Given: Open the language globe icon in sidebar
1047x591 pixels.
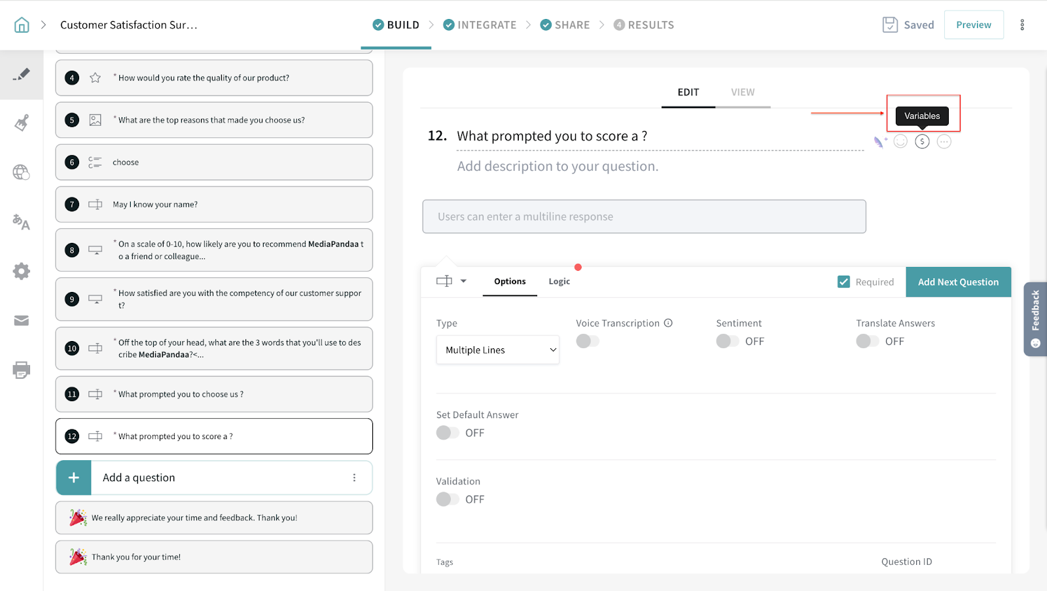Looking at the screenshot, I should pos(22,172).
